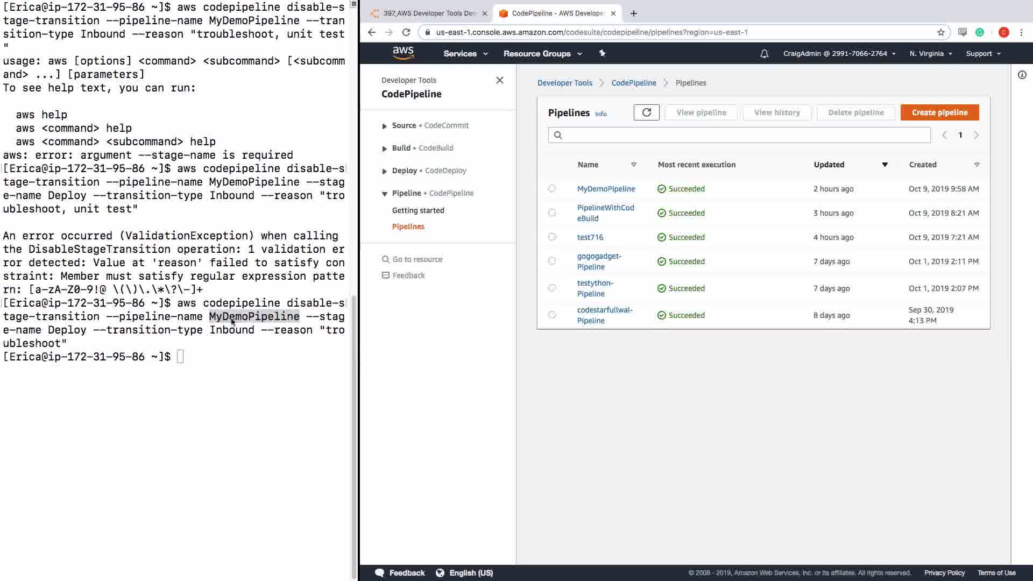
Task: Open the N. Virginia region dropdown
Action: (x=930, y=54)
